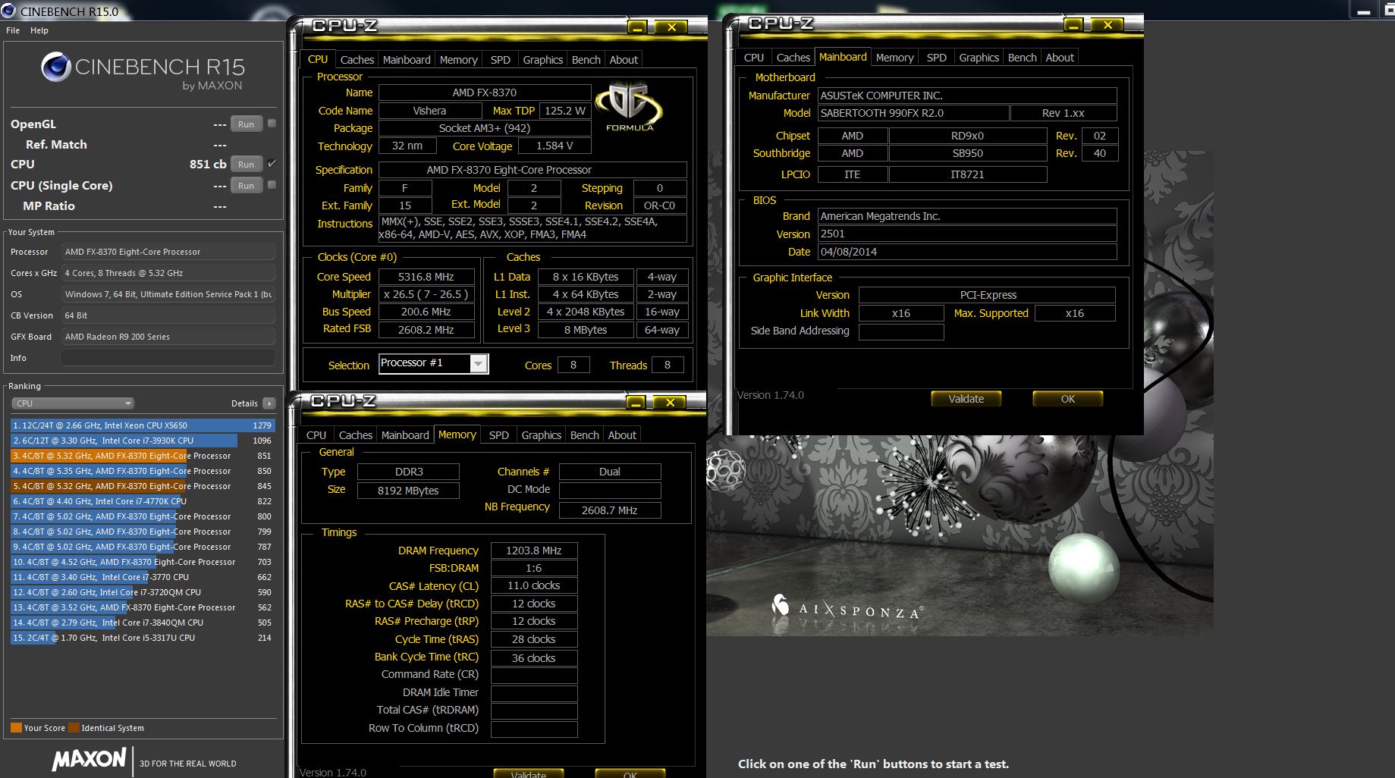Open Graphics tab in Mainboard CPU-Z window
The width and height of the screenshot is (1395, 778).
coord(979,58)
